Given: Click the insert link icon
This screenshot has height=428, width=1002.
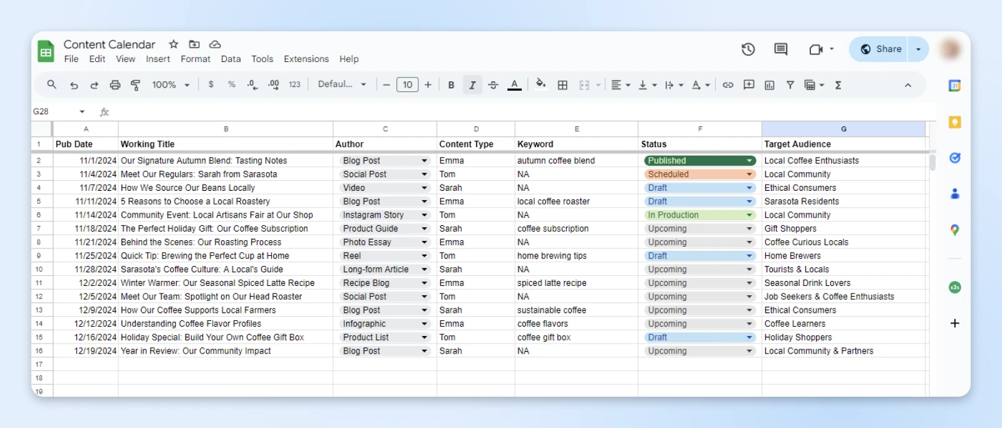Looking at the screenshot, I should 728,85.
